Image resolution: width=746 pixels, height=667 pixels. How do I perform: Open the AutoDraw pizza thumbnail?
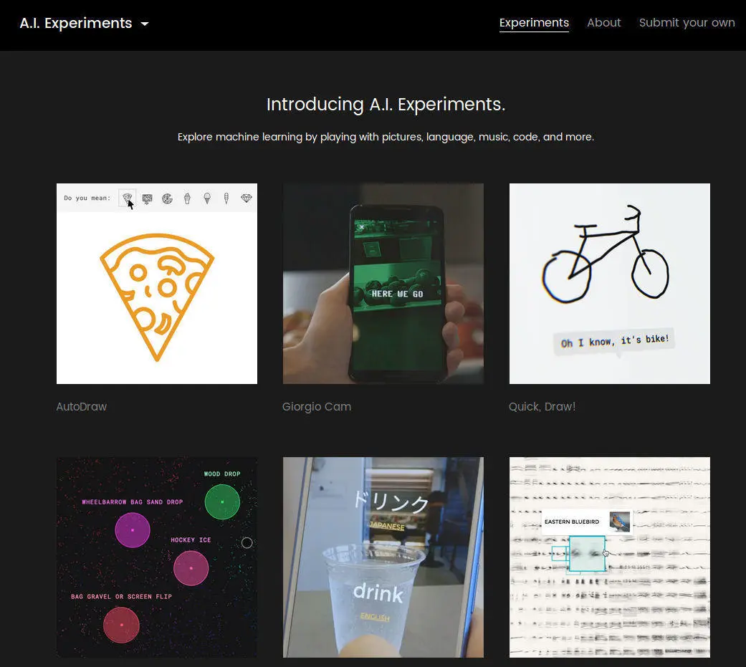157,284
